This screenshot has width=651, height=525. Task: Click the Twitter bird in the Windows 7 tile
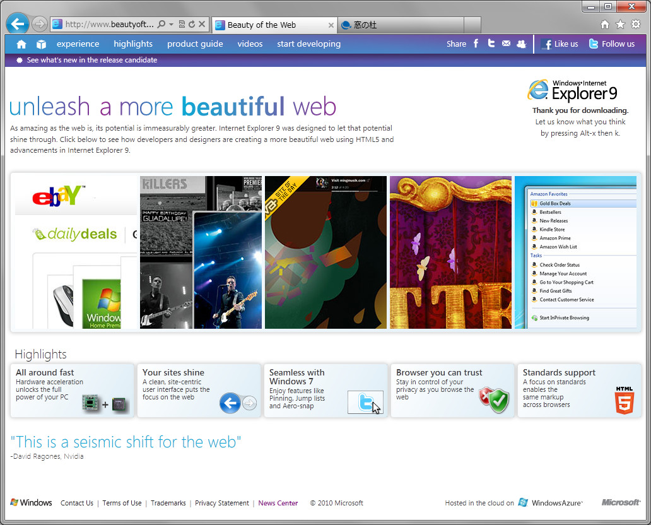tap(365, 402)
